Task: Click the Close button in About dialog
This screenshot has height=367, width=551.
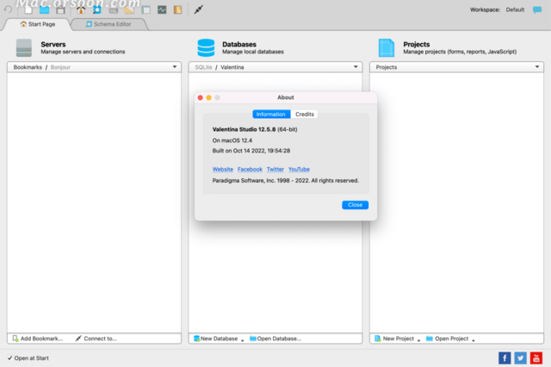Action: [355, 205]
